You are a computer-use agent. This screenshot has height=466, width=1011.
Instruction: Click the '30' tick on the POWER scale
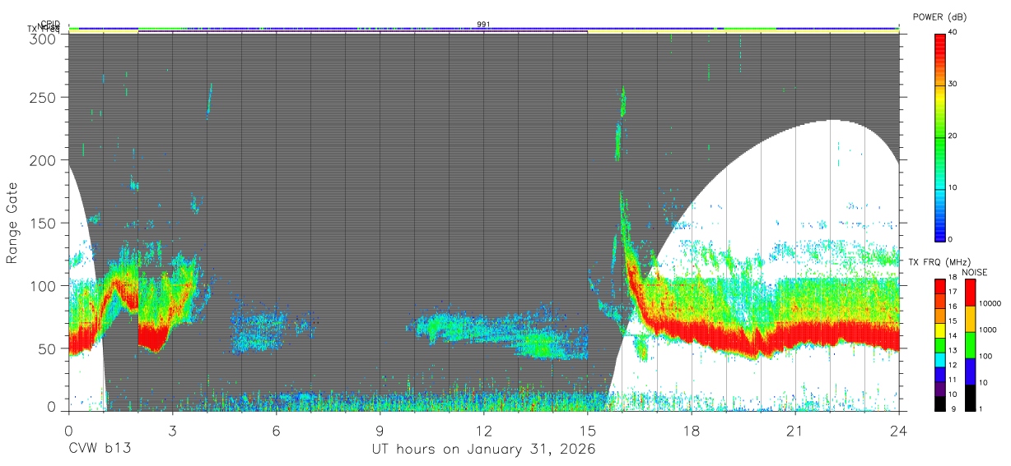[x=953, y=84]
